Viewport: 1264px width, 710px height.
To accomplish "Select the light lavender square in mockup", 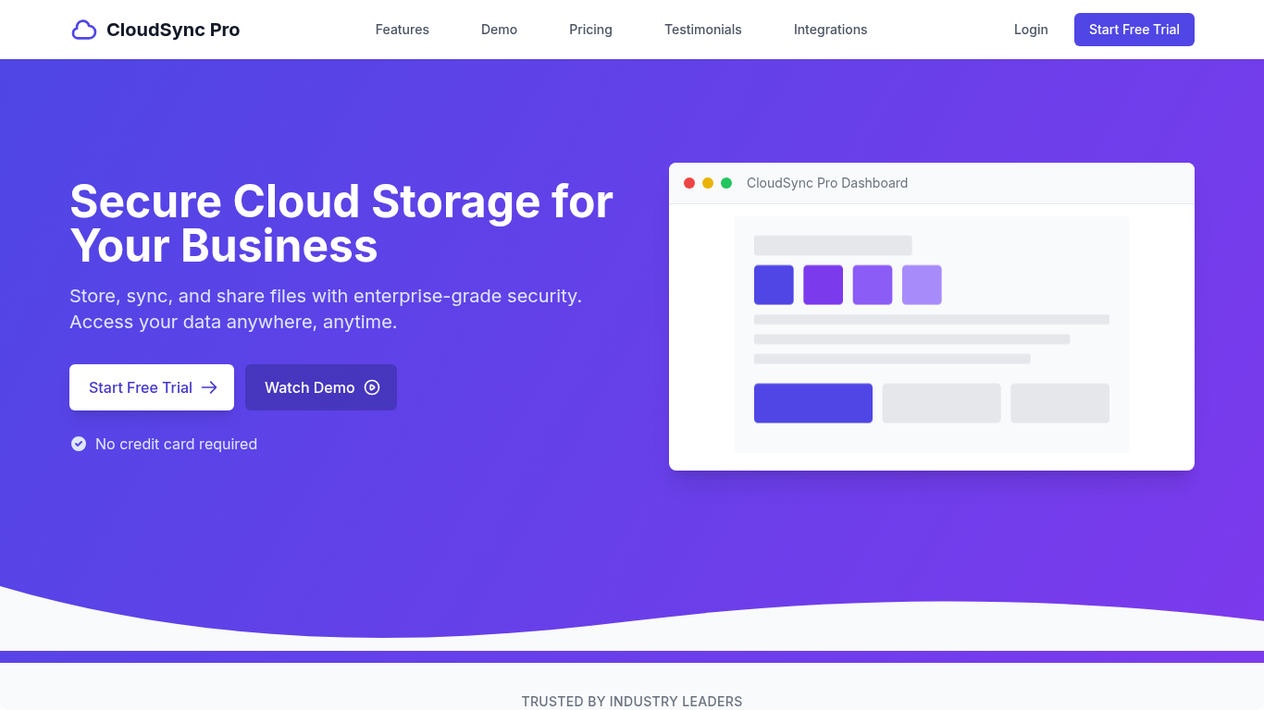I will pos(922,285).
